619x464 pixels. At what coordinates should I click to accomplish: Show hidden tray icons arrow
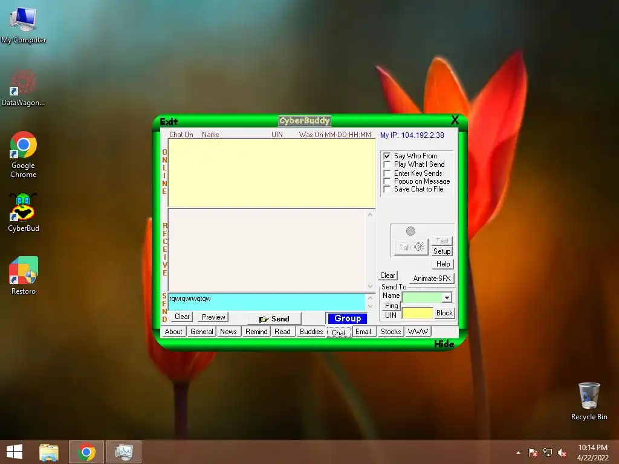point(518,453)
